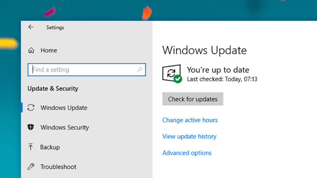Go to the Backup section
The height and width of the screenshot is (178, 317).
(50, 147)
